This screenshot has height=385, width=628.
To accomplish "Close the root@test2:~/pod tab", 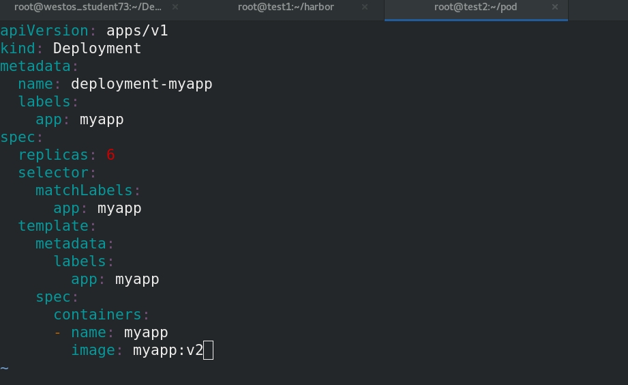I will tap(555, 7).
